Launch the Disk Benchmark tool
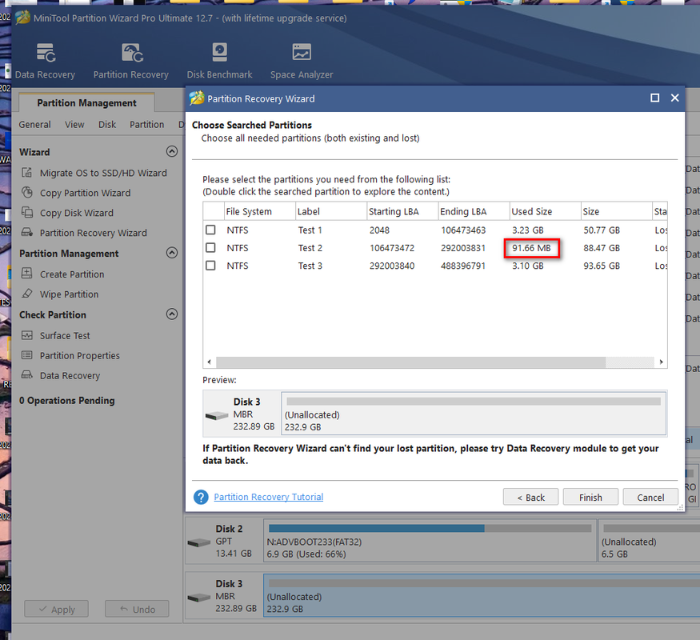The height and width of the screenshot is (640, 700). tap(220, 52)
